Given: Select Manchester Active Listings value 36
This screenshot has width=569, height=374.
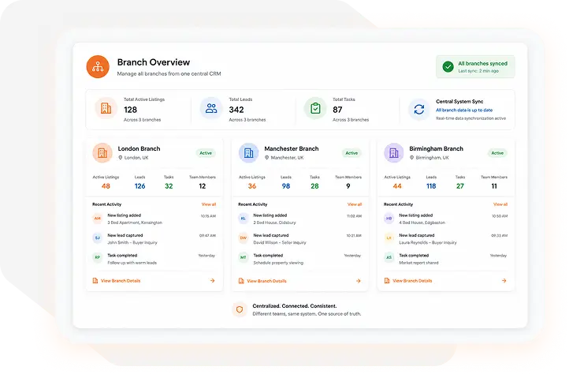Looking at the screenshot, I should tap(252, 186).
